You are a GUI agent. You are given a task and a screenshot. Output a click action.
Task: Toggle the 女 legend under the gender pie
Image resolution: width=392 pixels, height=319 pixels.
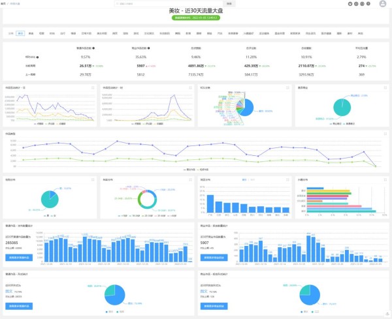pos(54,215)
